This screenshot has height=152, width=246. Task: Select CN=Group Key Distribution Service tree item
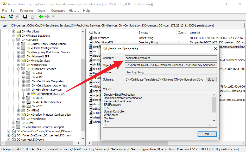48,52
